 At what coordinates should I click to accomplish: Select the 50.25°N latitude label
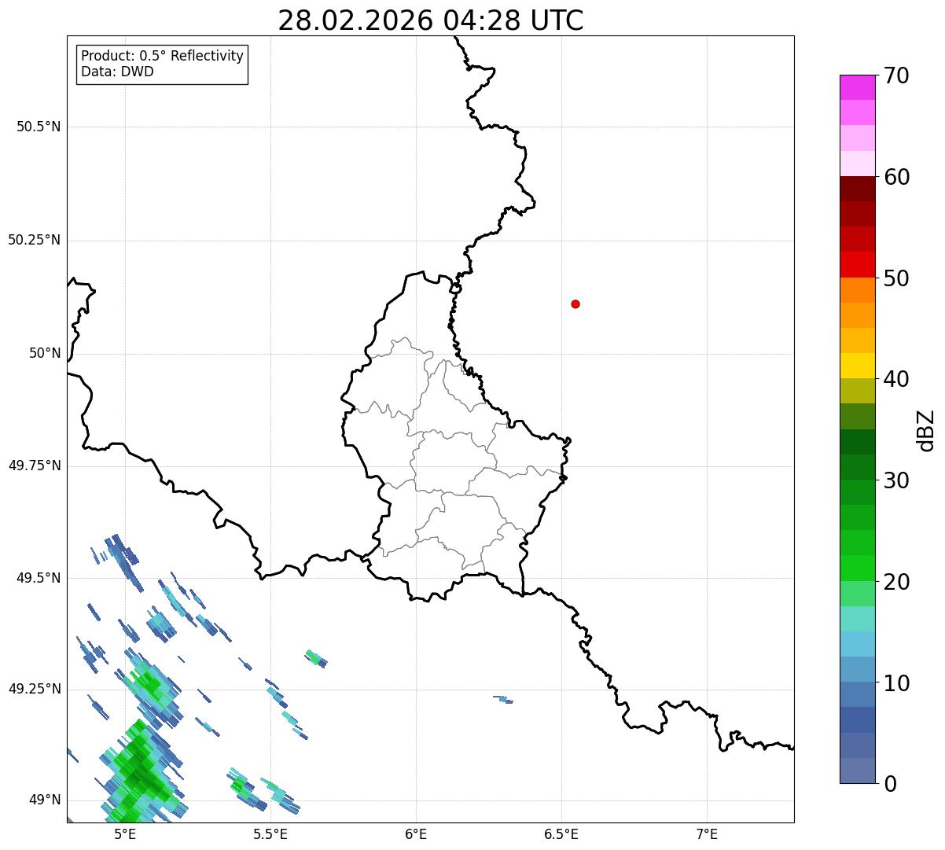click(x=35, y=240)
